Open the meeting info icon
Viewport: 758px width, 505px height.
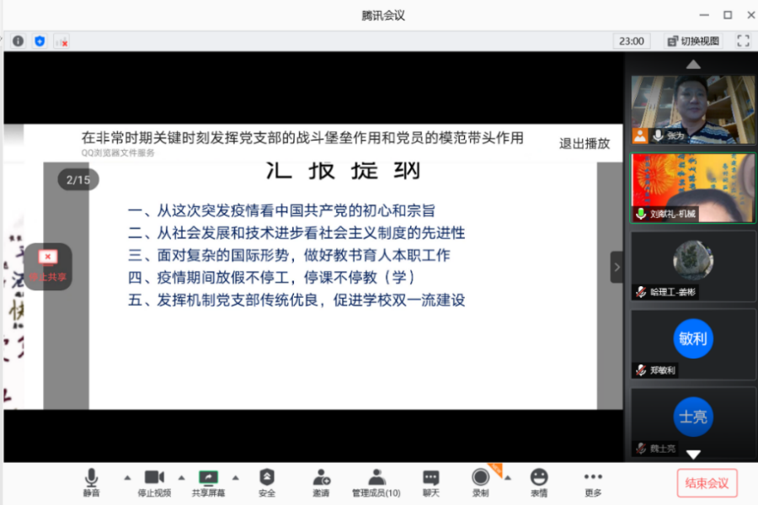coord(18,40)
